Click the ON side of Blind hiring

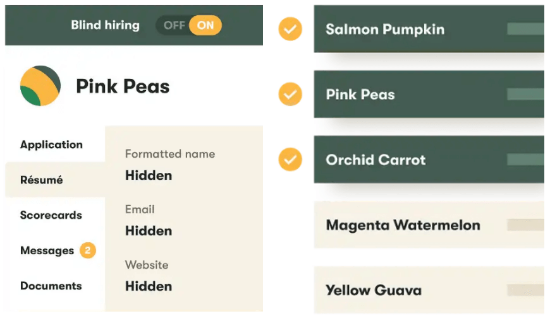click(x=205, y=26)
